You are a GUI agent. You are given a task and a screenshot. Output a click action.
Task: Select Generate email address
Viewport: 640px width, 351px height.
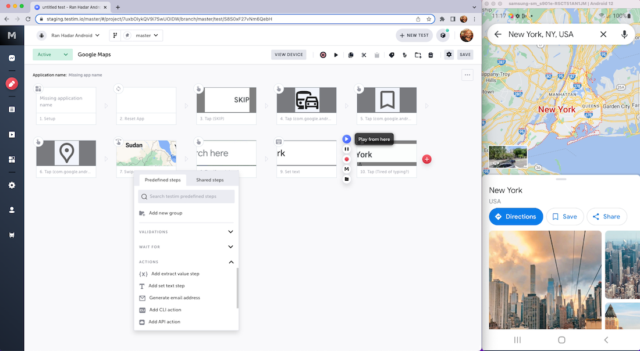click(x=175, y=298)
